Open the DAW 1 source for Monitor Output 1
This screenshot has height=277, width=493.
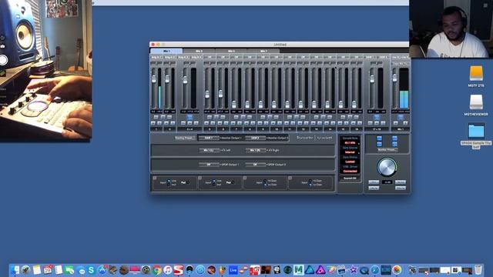(x=209, y=138)
